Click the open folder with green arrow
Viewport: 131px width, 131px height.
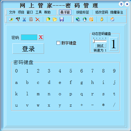coord(48,19)
